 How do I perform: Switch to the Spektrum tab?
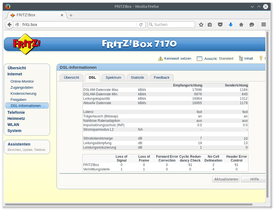click(x=113, y=78)
